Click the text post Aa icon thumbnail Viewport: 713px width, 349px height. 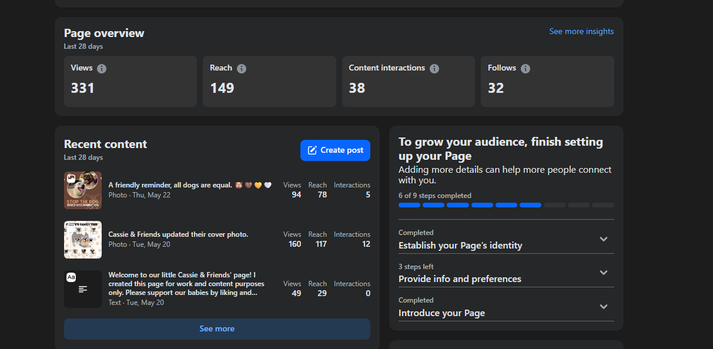pyautogui.click(x=83, y=289)
